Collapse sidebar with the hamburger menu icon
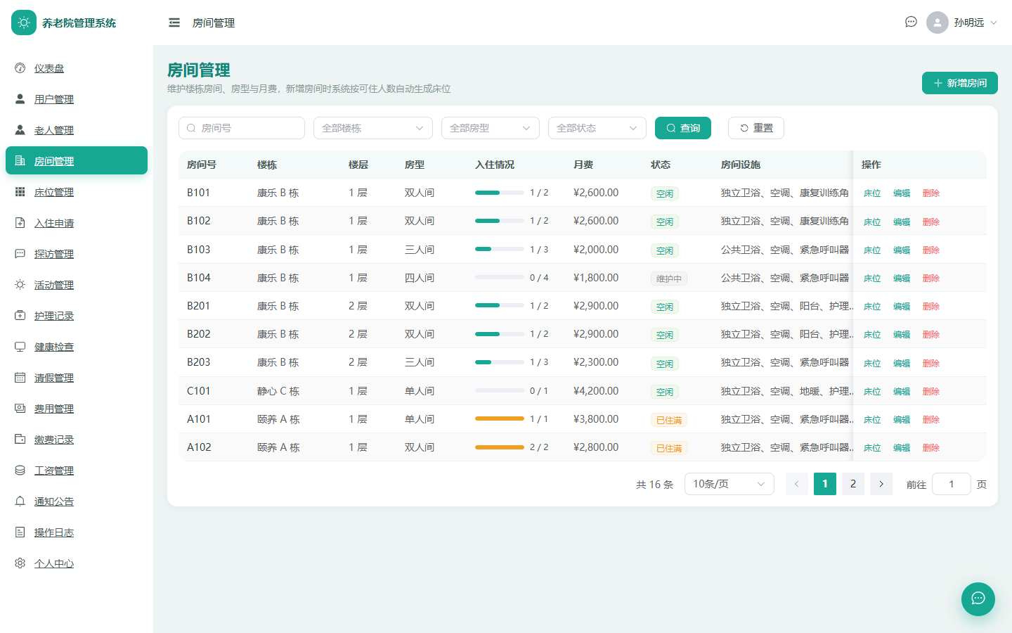The height and width of the screenshot is (633, 1012). pos(174,23)
